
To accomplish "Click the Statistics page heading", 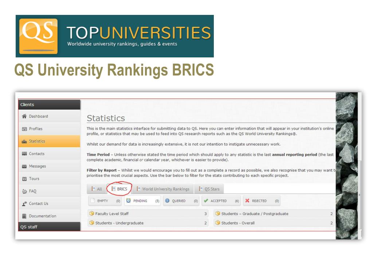I will (x=106, y=118).
